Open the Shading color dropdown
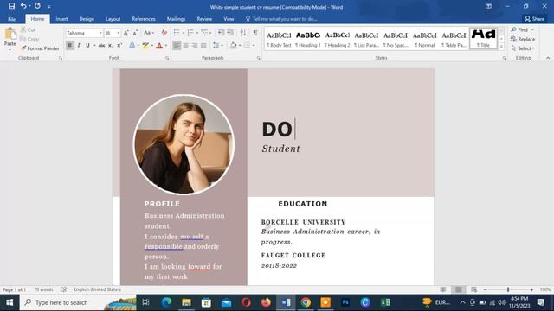554x311 pixels. click(x=240, y=46)
